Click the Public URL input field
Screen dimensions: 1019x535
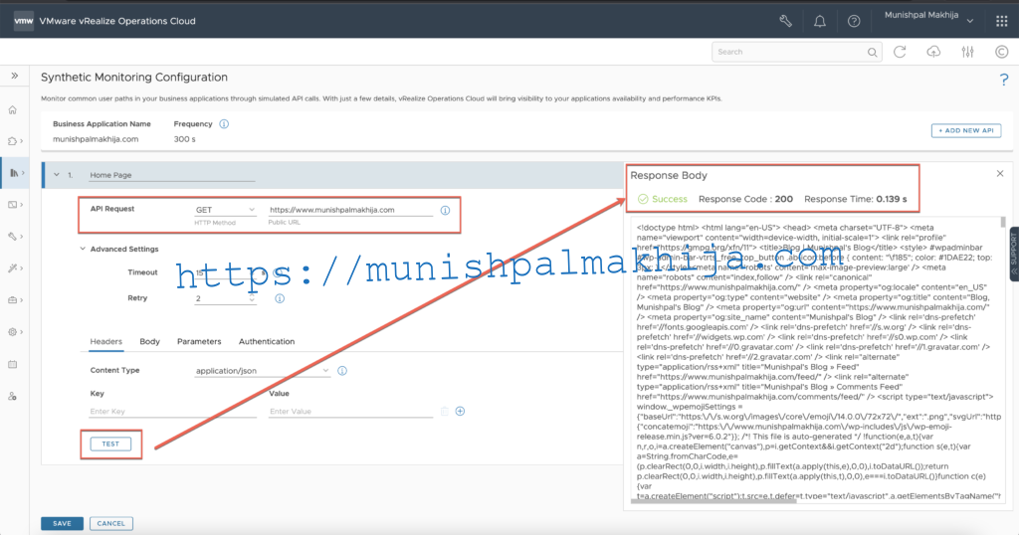[x=350, y=210]
